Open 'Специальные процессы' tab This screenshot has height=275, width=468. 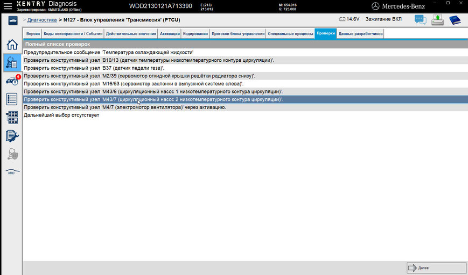tap(290, 34)
